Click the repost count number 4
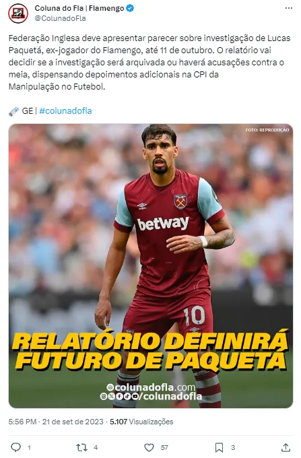 [96, 447]
